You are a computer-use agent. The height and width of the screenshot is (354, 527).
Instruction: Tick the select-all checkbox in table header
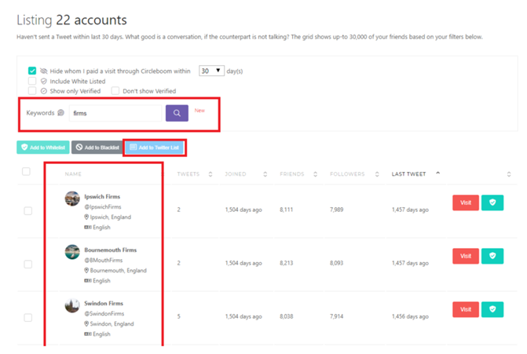pyautogui.click(x=26, y=171)
